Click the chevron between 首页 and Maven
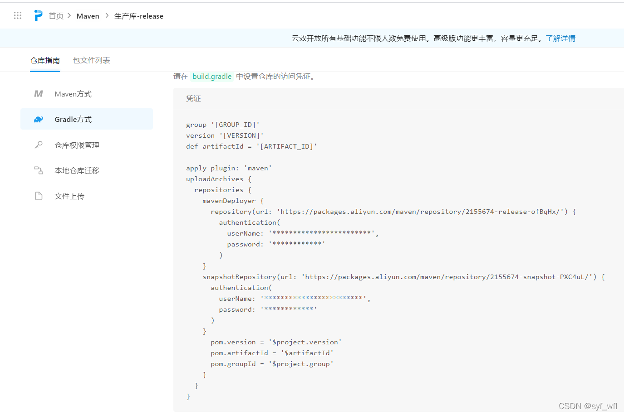624x415 pixels. click(69, 16)
